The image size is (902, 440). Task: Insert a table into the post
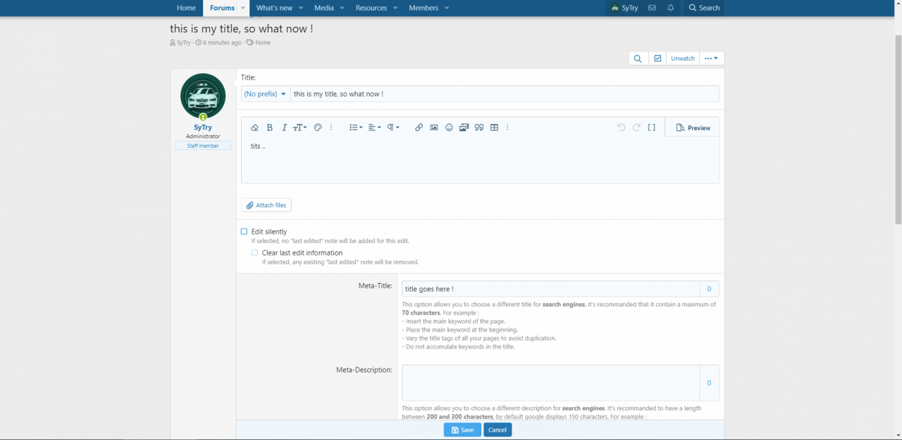point(494,127)
